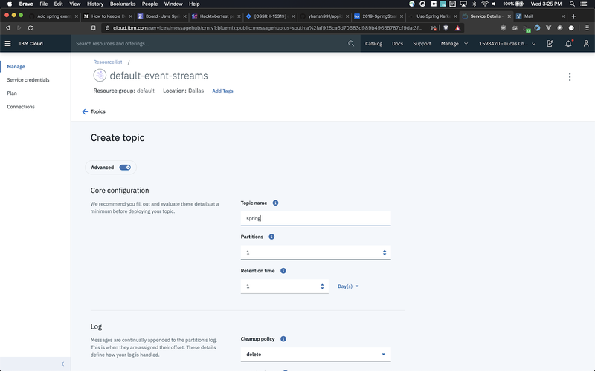Open the Cleanup policy delete dropdown
595x371 pixels.
click(315, 355)
